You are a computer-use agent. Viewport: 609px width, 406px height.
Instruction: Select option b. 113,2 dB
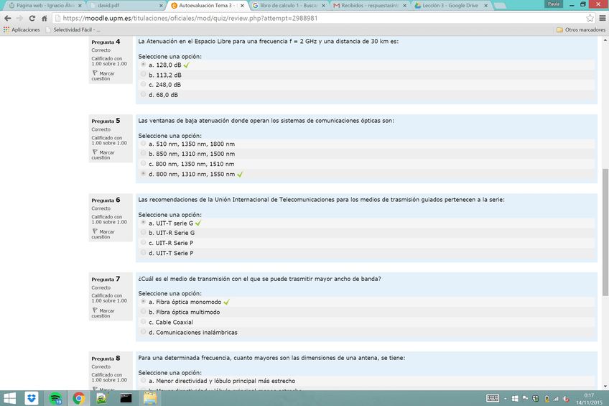(x=143, y=75)
